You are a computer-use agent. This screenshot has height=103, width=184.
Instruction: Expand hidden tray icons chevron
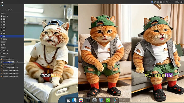coord(172,2)
